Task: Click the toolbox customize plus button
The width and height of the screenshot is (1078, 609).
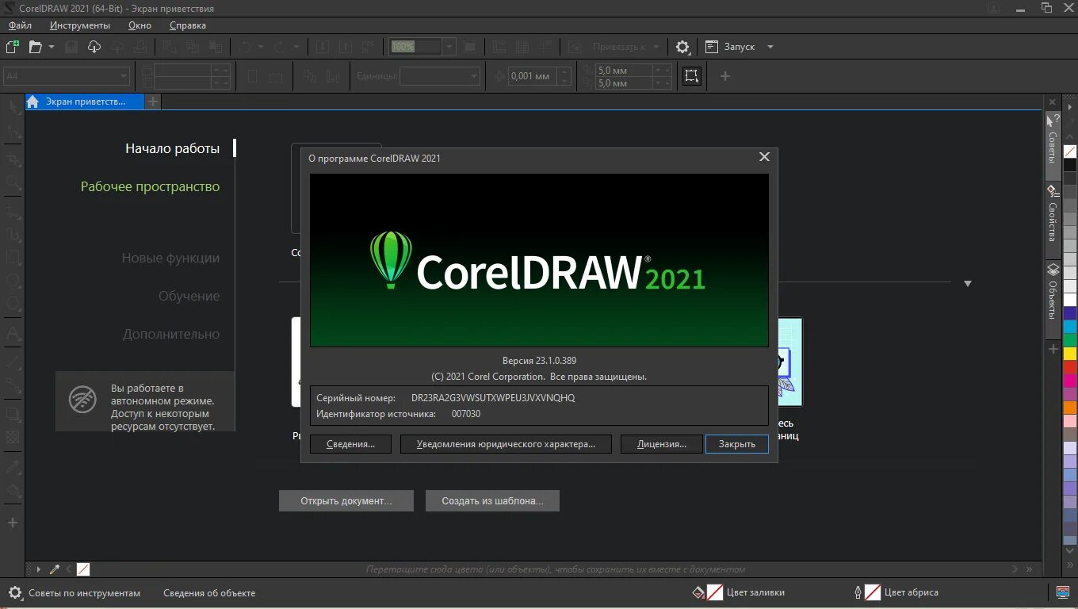Action: [x=13, y=523]
